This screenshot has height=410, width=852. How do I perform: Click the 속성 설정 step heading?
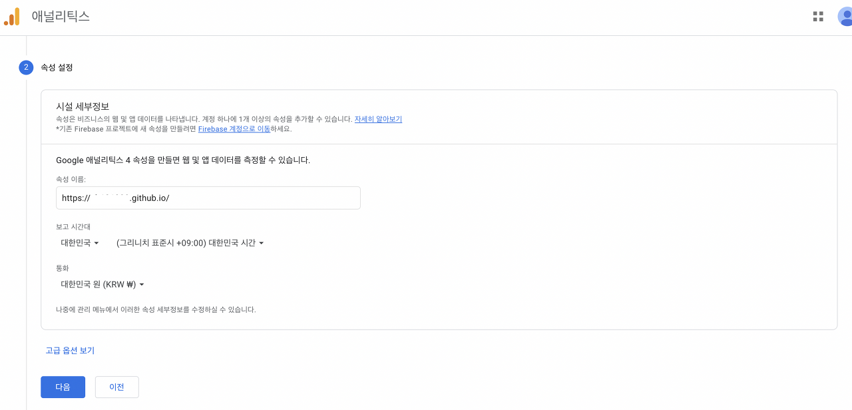pos(58,67)
